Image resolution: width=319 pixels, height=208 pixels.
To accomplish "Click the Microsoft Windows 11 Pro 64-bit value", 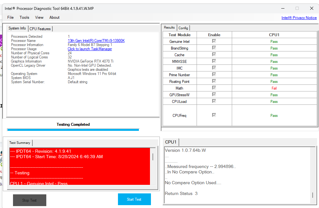I will (92, 74).
